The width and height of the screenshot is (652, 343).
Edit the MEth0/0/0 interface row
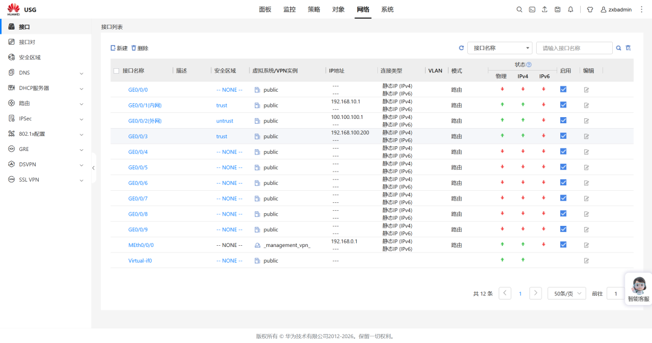point(586,245)
